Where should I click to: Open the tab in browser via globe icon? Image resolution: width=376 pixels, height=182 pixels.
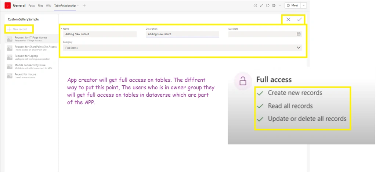pyautogui.click(x=274, y=5)
